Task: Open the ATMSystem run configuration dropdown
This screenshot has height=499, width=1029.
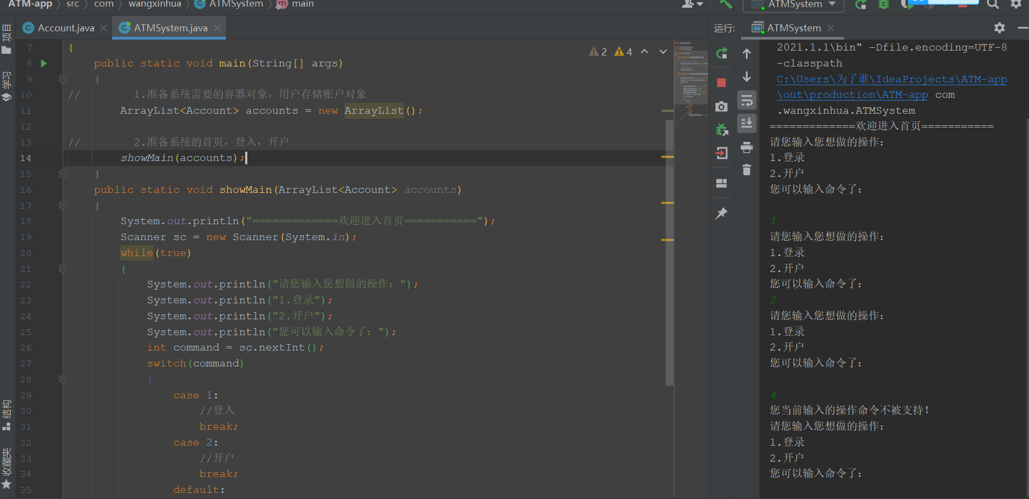Action: [x=794, y=4]
